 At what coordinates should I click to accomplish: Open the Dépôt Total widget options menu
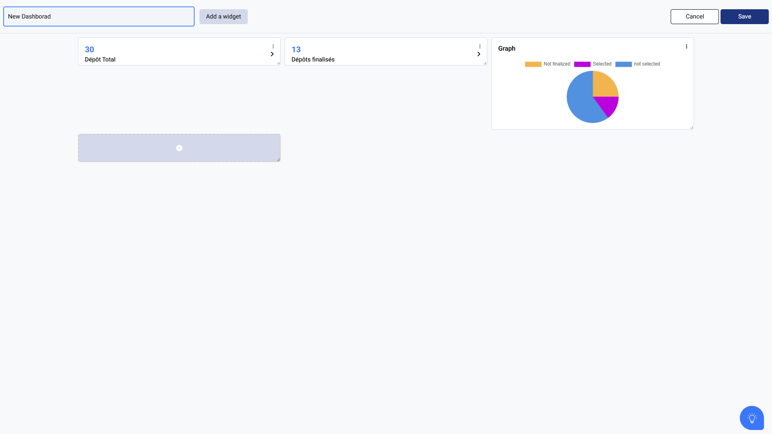(x=273, y=47)
